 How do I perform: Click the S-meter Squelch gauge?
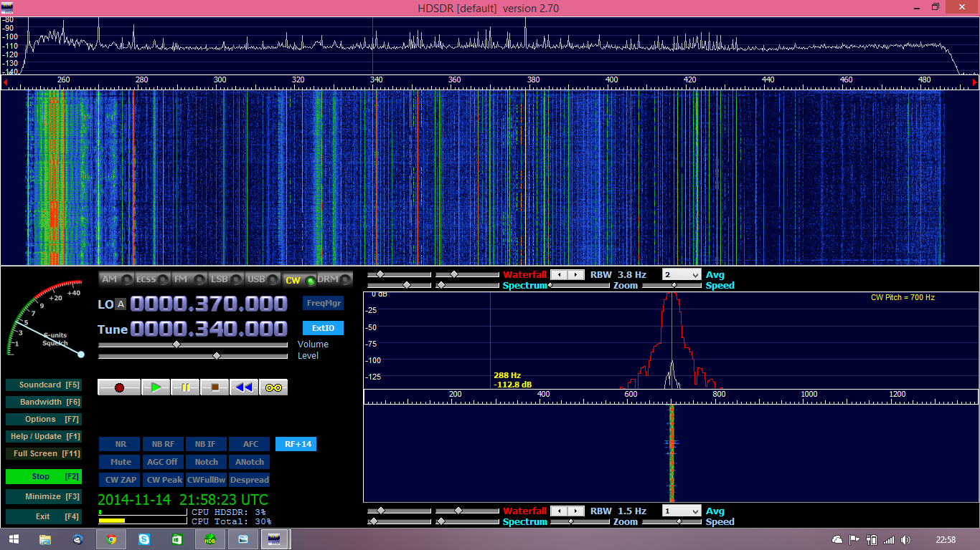(46, 319)
